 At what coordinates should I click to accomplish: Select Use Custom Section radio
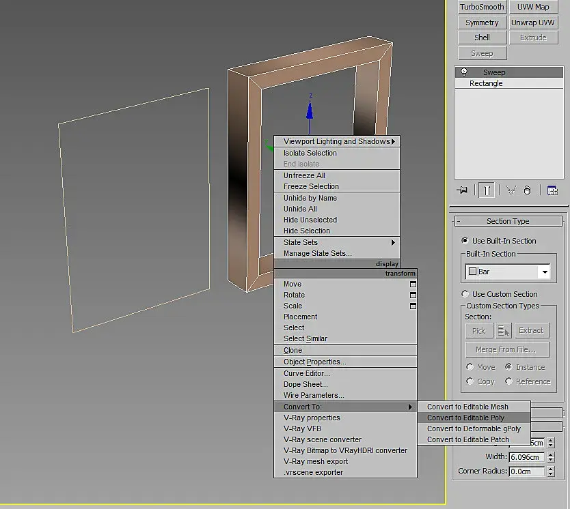click(465, 293)
